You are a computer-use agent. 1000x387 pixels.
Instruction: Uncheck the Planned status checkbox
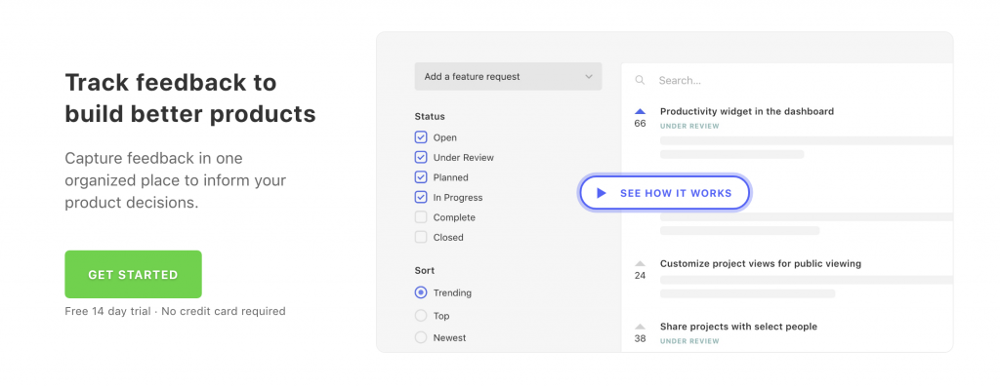point(421,177)
